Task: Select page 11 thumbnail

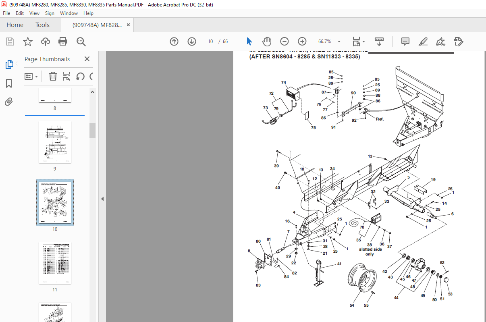Action: click(x=55, y=263)
